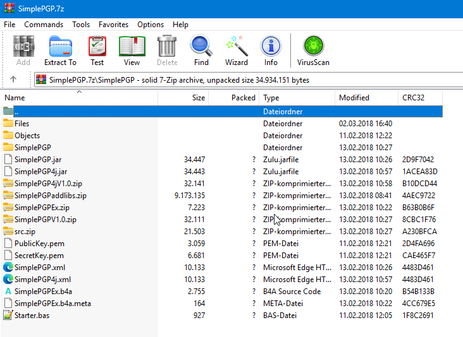Click the B4A Source Code type cell
463x337 pixels.
pos(292,292)
